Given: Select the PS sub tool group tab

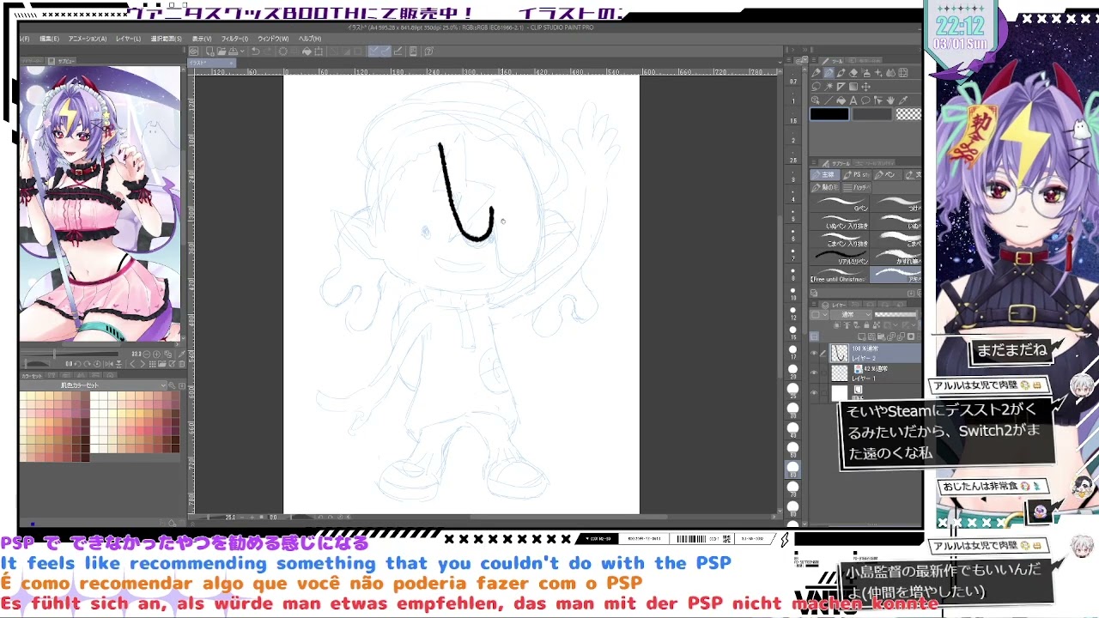Looking at the screenshot, I should (x=857, y=175).
